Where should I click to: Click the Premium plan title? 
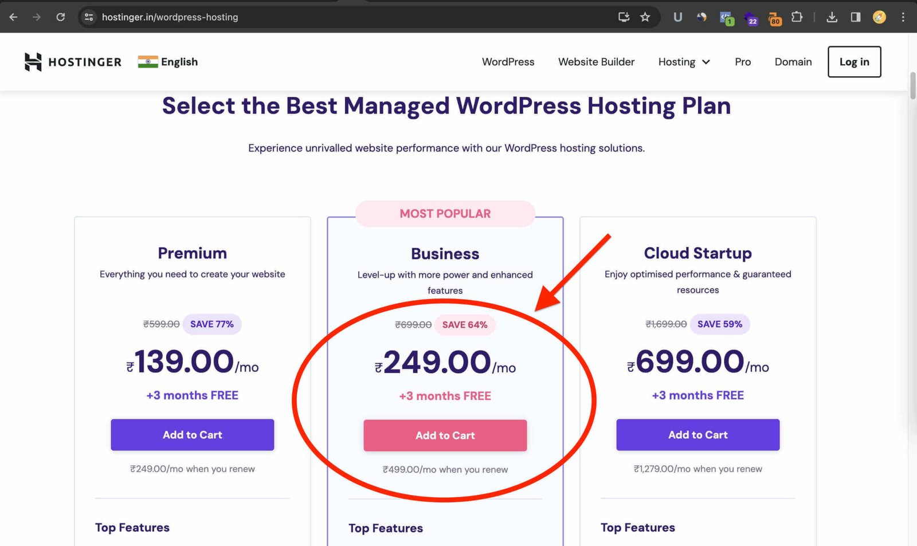tap(193, 253)
